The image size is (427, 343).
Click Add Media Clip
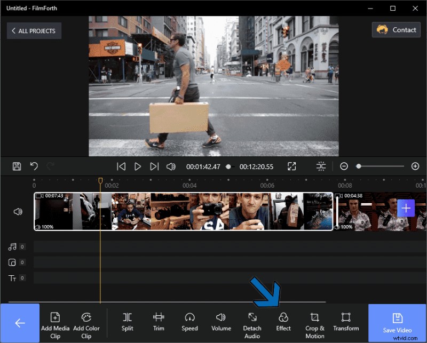[x=55, y=320]
